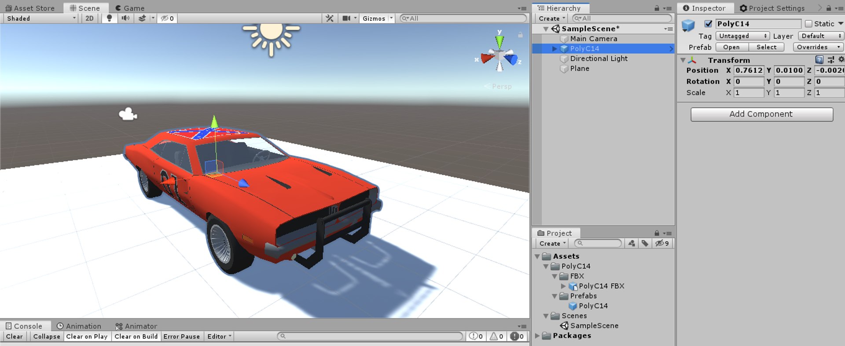The width and height of the screenshot is (845, 346).
Task: Search by label tag icon in Project panel
Action: tap(645, 243)
